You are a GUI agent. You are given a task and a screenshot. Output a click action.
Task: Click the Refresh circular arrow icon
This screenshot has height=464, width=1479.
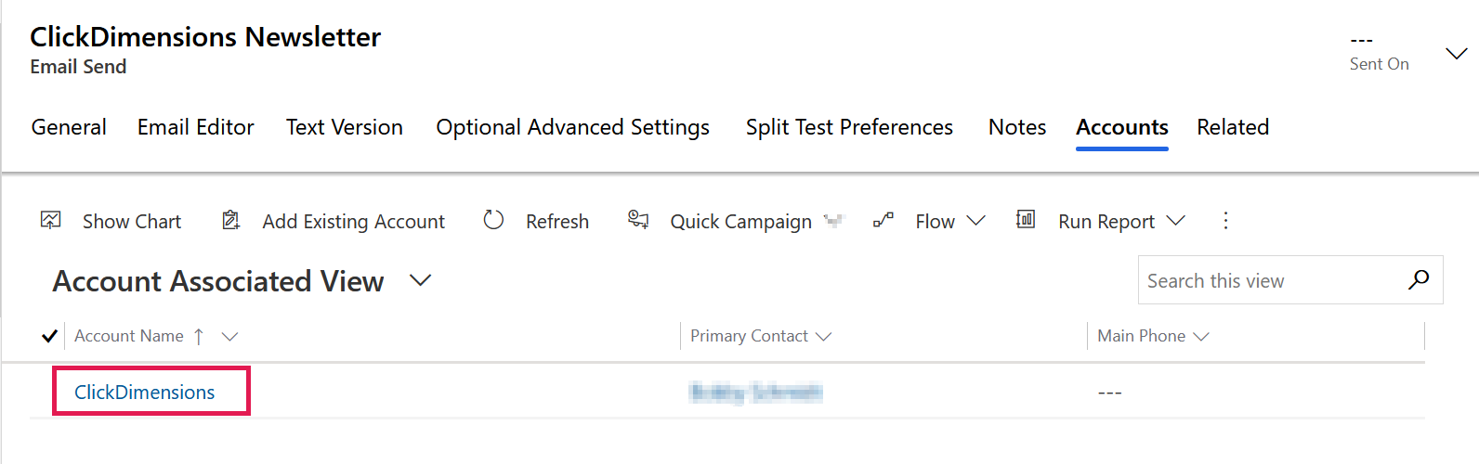tap(493, 220)
